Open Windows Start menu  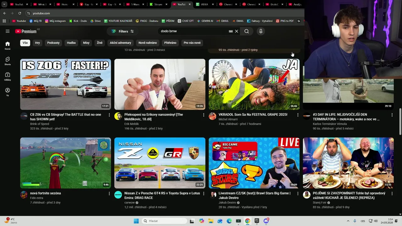coord(136,221)
